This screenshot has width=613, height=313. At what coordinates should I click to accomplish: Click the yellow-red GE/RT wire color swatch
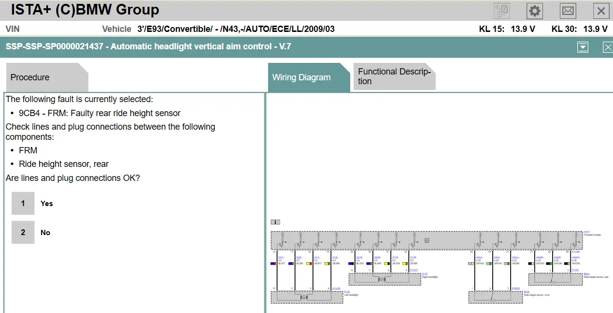pyautogui.click(x=309, y=264)
